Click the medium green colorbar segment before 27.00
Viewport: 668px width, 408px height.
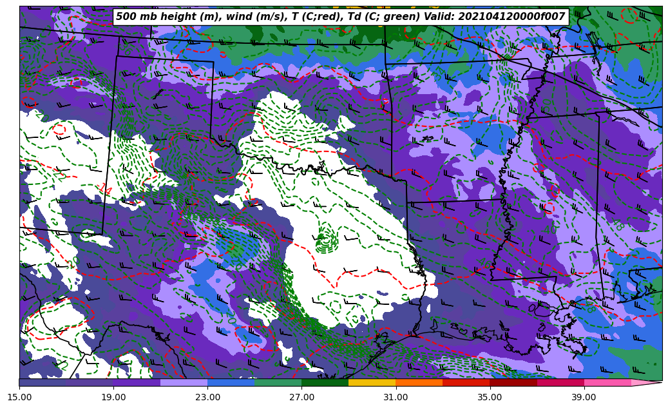(x=278, y=382)
